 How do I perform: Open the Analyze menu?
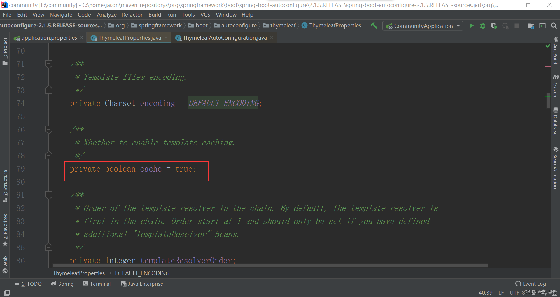pyautogui.click(x=106, y=15)
